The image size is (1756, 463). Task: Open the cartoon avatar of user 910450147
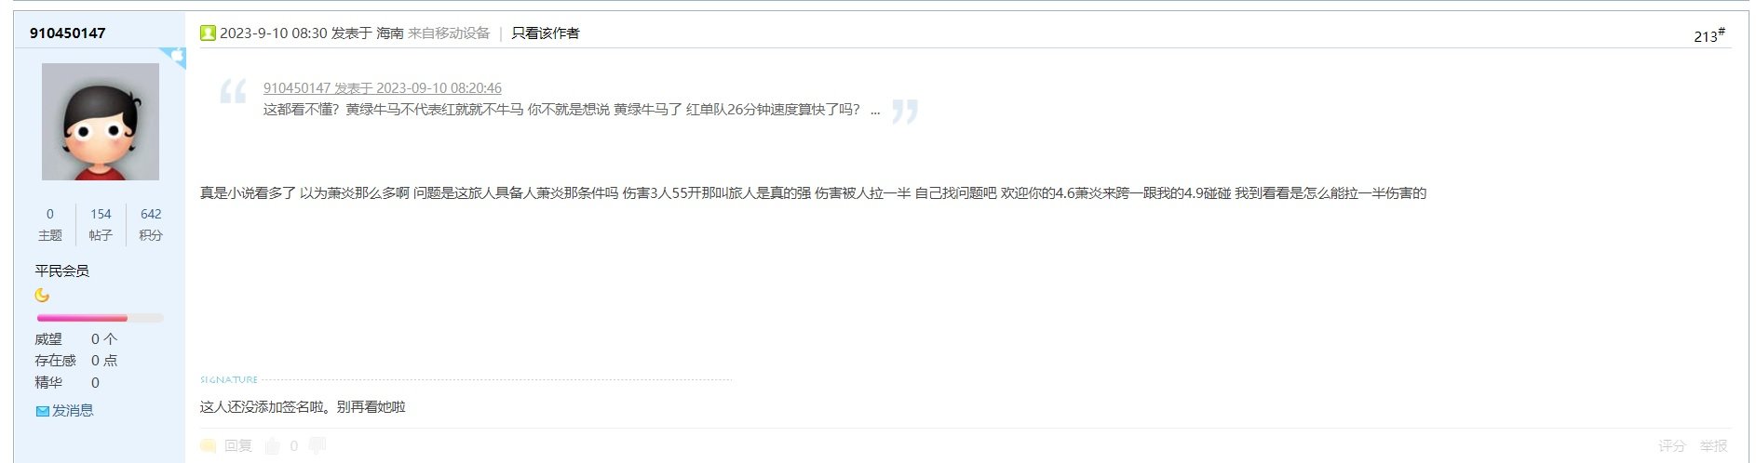(x=101, y=122)
